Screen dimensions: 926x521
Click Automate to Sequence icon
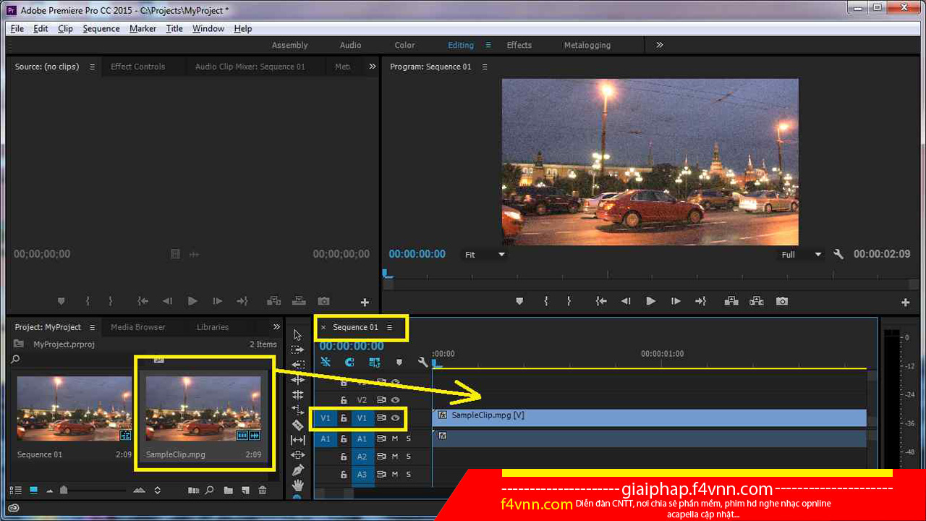193,490
